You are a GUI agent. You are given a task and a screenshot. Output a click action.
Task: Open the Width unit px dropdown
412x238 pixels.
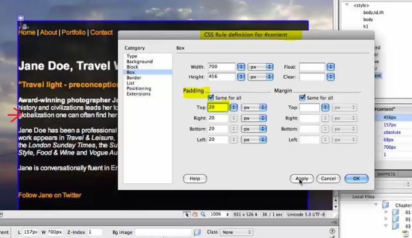pos(260,67)
